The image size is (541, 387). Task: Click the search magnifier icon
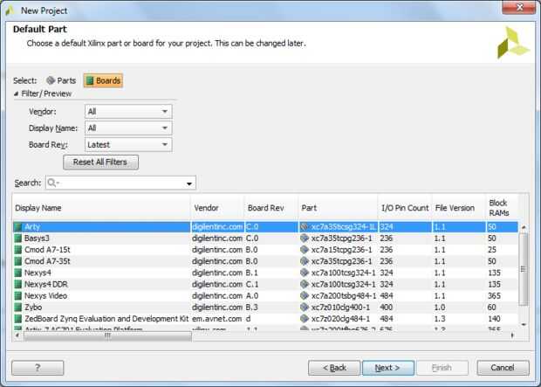(x=52, y=183)
